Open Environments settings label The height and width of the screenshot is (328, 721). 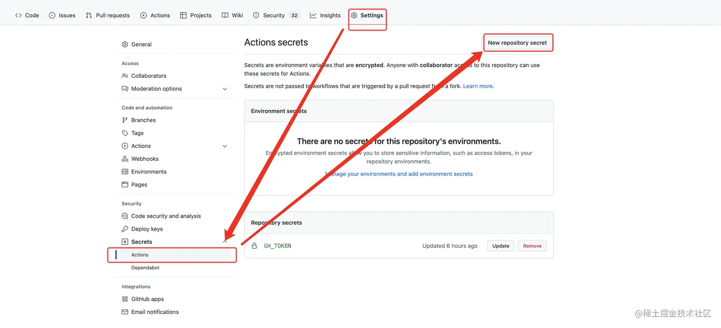click(x=149, y=172)
